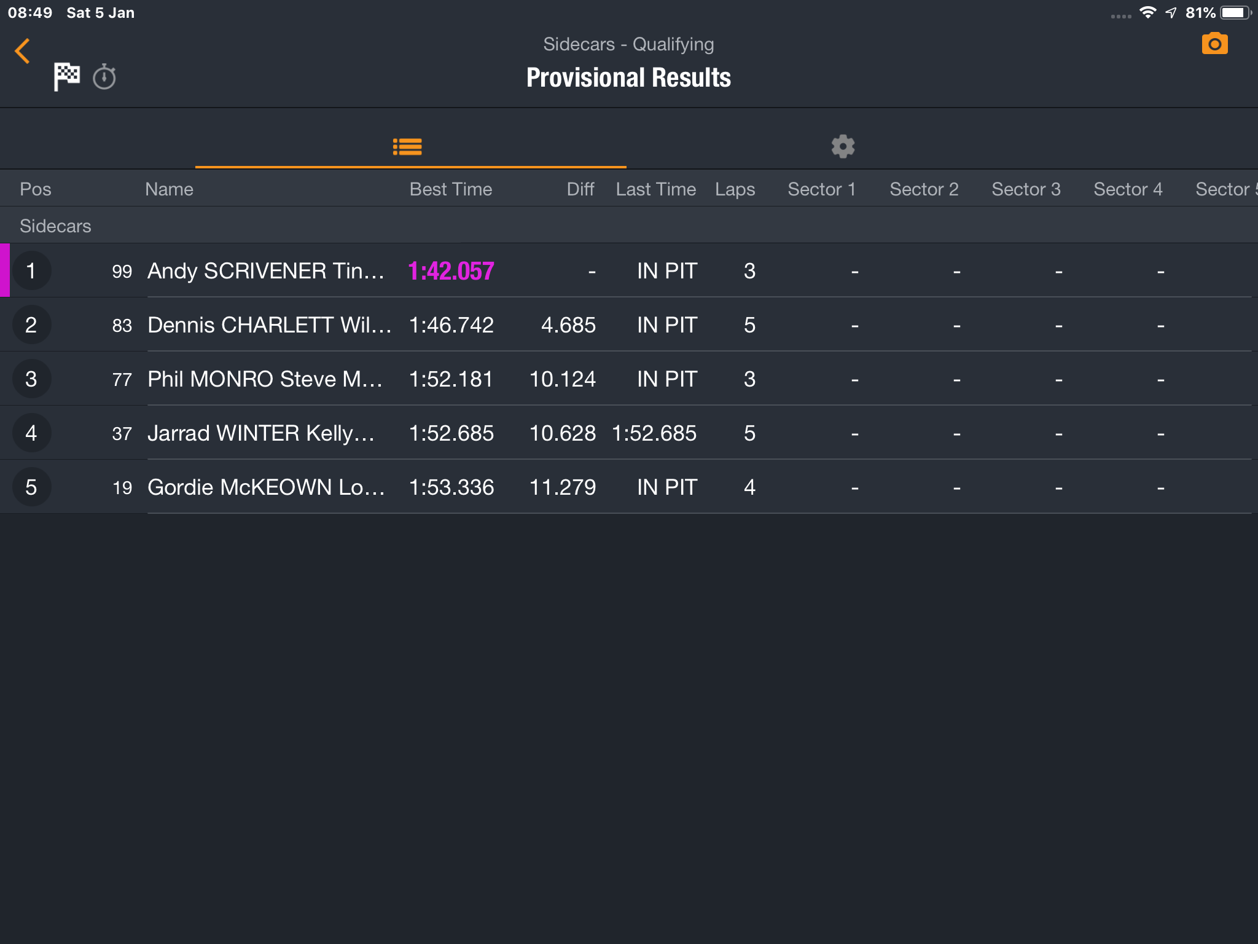Screen dimensions: 1258x944
Task: Tap the battery indicator in status bar
Action: tap(1237, 12)
